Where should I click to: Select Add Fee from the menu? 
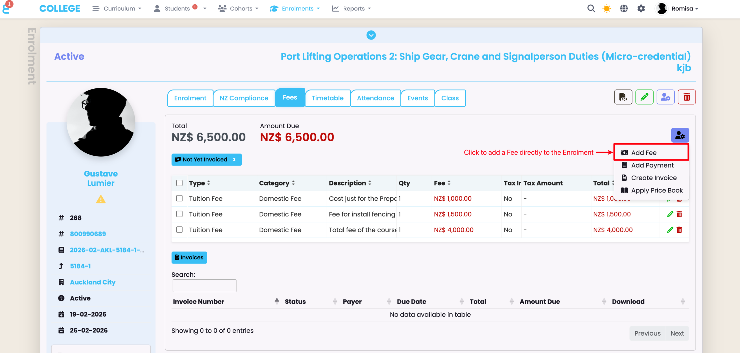[644, 153]
